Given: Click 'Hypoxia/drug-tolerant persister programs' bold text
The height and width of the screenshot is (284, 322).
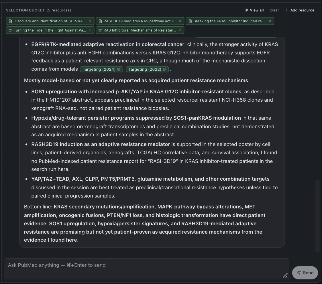Looking at the screenshot, I should 136,118.
